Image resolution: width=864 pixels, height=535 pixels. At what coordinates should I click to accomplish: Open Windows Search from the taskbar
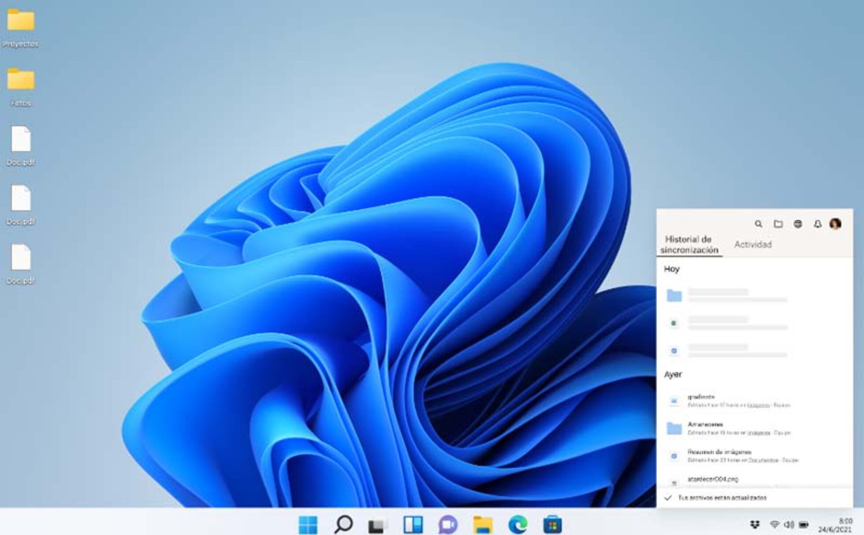tap(344, 524)
